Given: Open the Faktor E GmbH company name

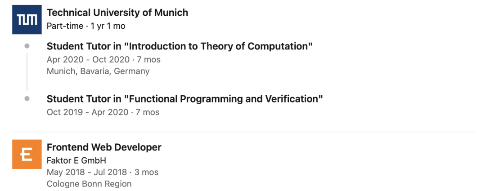Looking at the screenshot, I should tap(76, 160).
